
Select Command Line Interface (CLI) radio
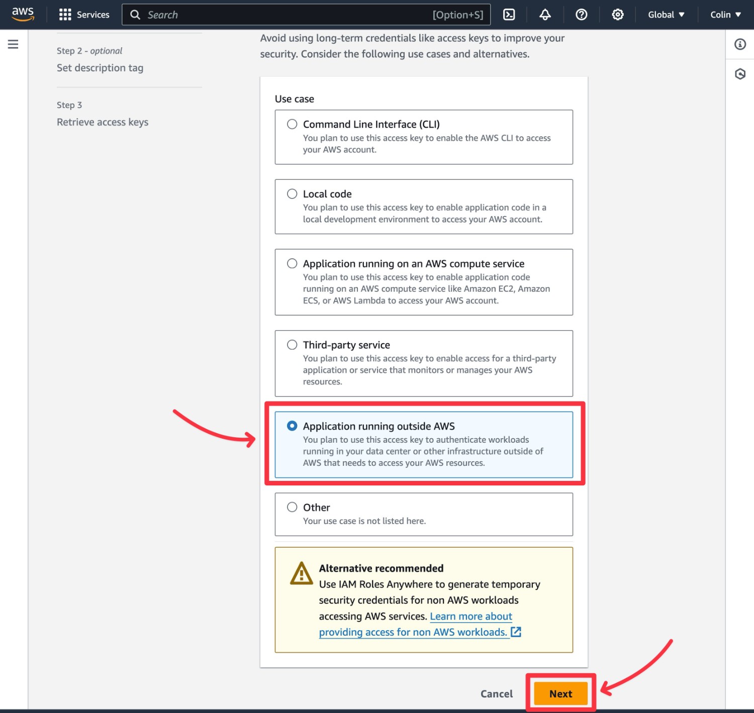(x=292, y=124)
